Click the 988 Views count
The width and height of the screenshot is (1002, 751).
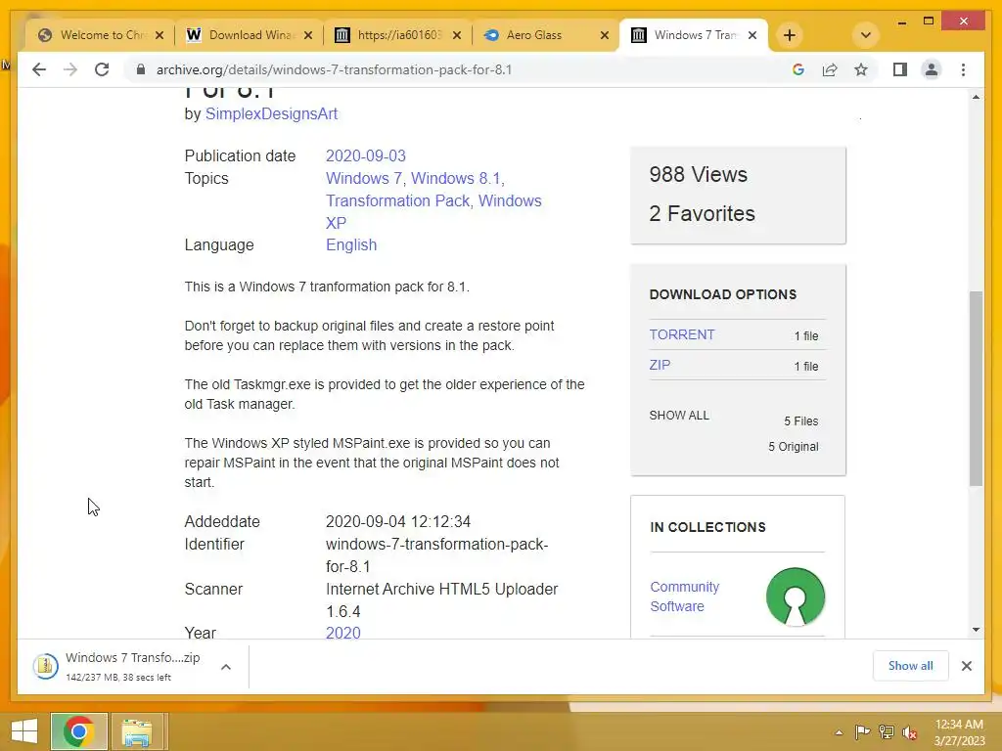(698, 174)
